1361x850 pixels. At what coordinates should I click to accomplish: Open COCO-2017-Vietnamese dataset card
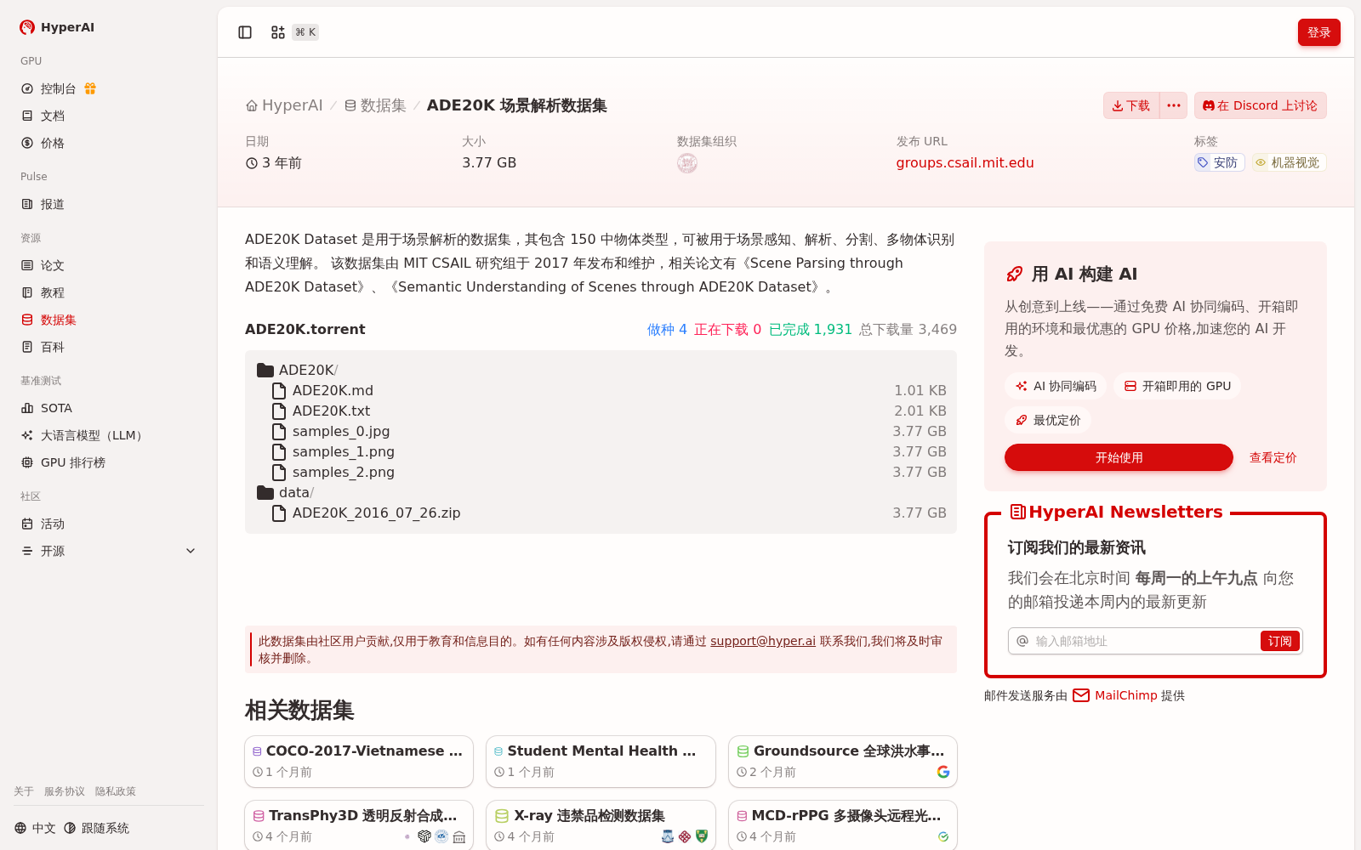359,762
